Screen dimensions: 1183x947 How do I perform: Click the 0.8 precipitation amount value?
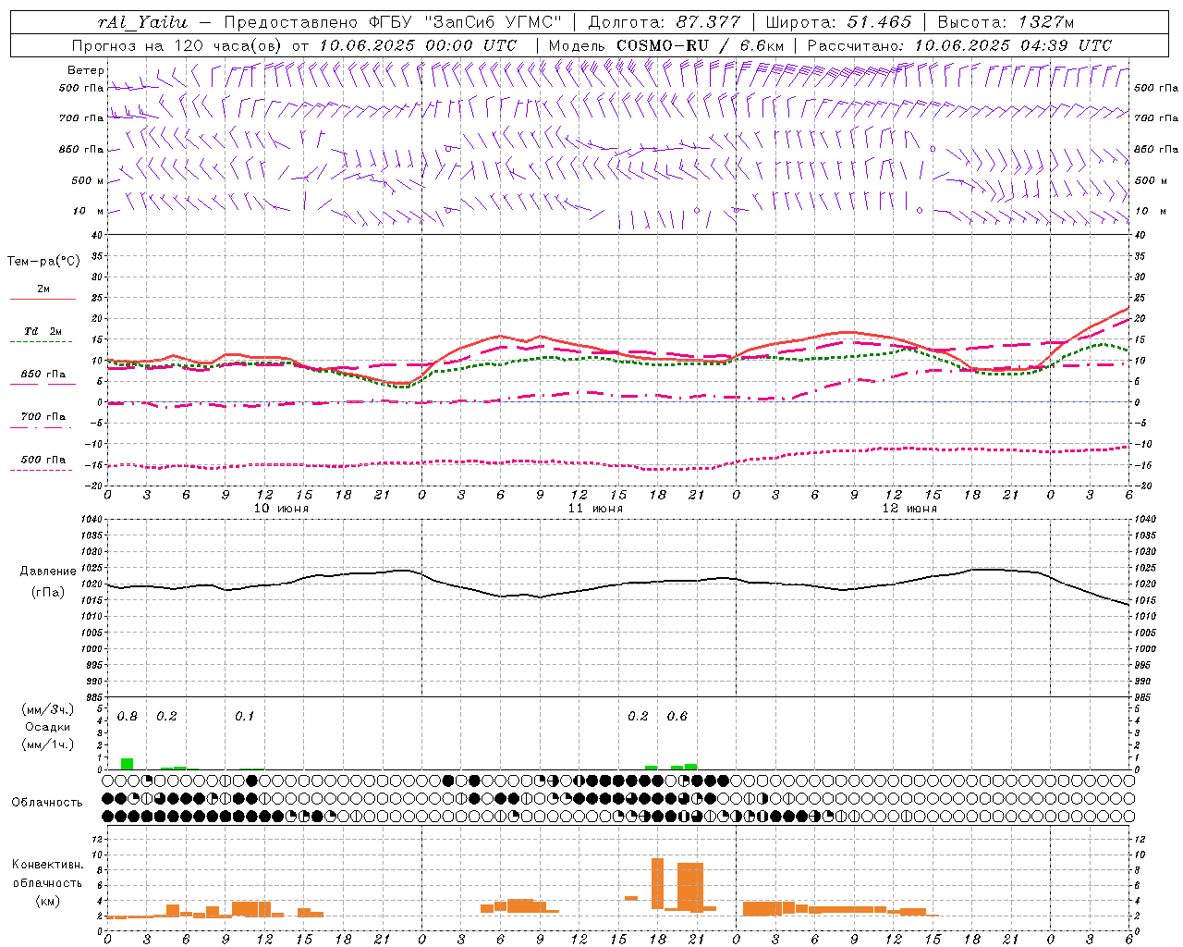[x=128, y=717]
